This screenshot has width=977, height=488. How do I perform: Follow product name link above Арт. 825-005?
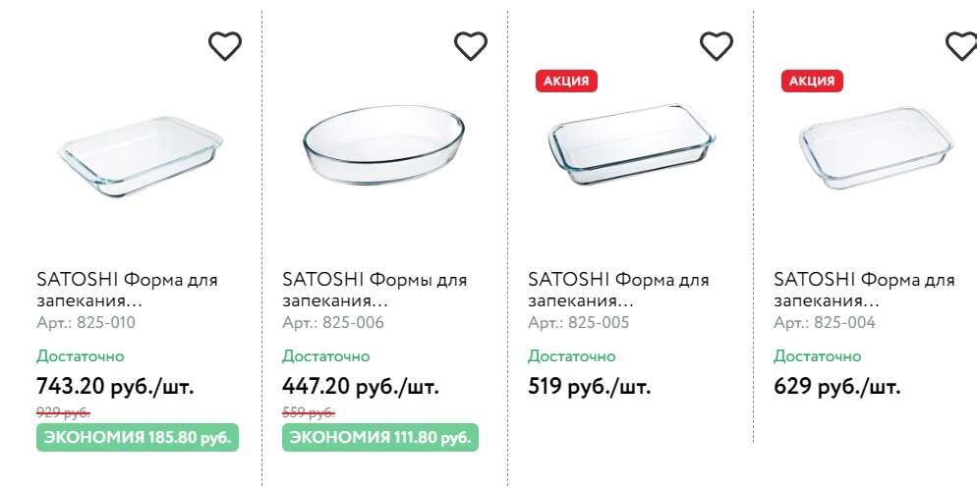[618, 290]
